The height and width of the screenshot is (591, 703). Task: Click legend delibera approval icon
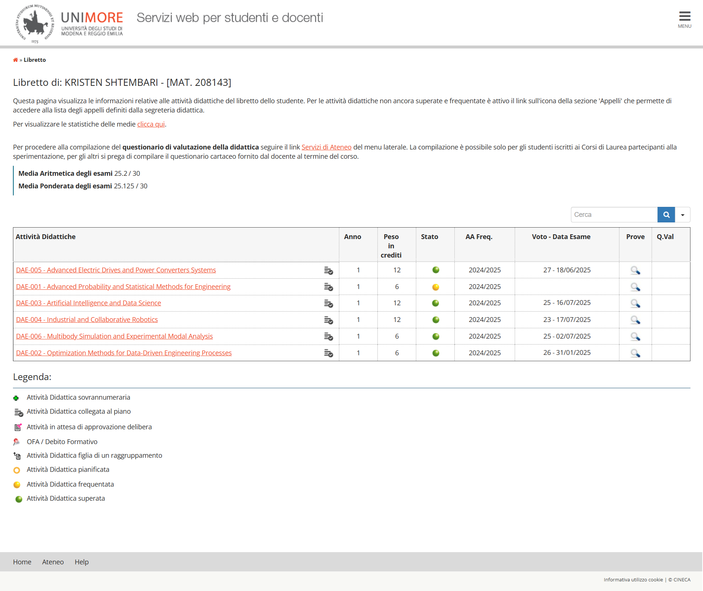[x=18, y=427]
